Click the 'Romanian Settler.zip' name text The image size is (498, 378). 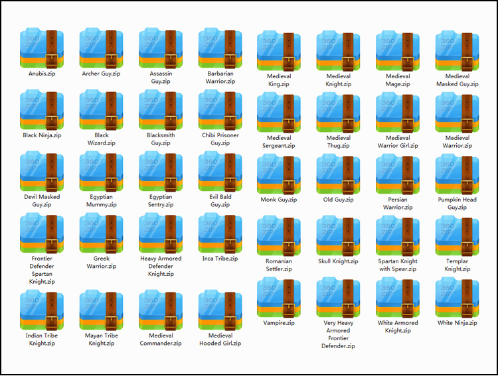click(279, 265)
